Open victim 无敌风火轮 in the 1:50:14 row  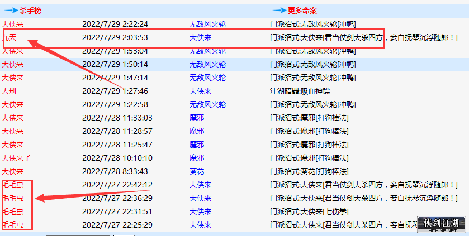coord(207,65)
